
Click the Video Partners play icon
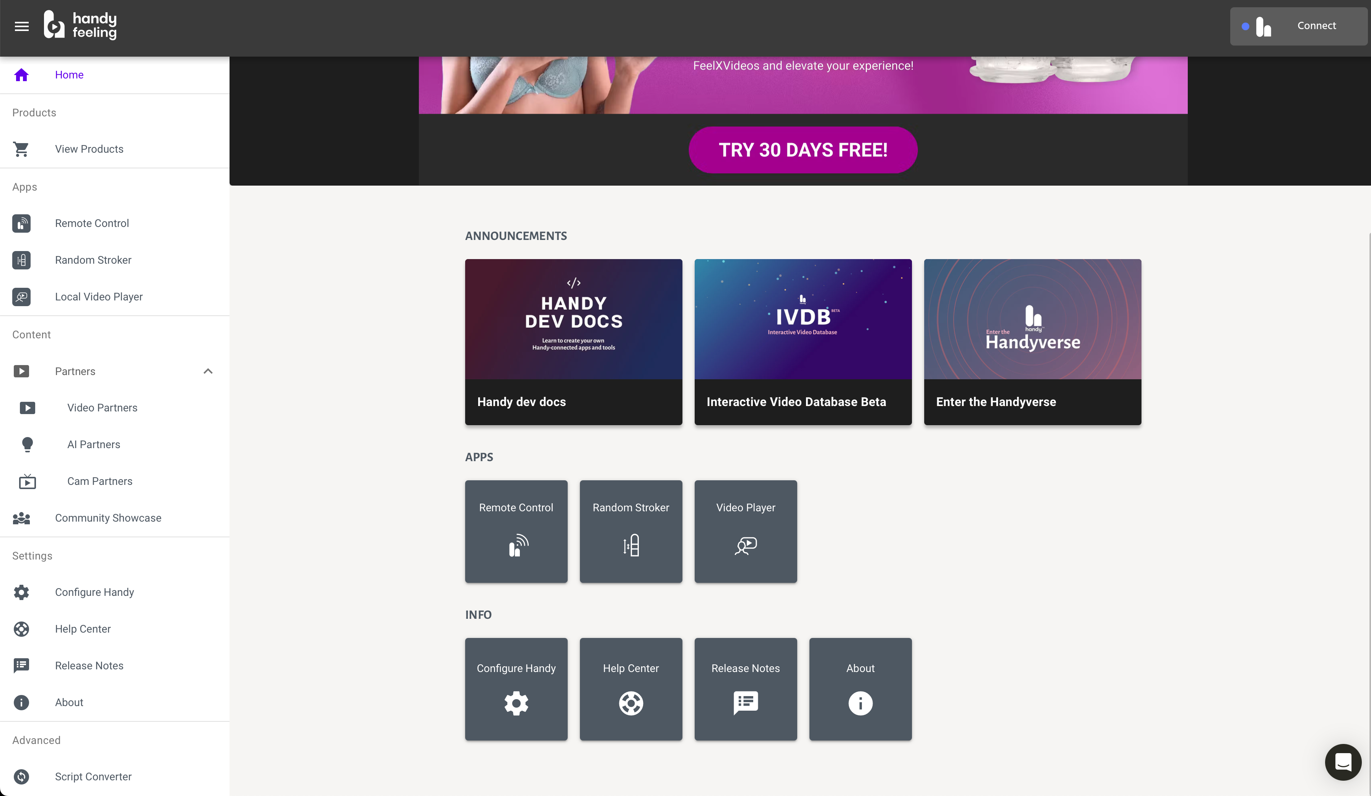pos(27,408)
